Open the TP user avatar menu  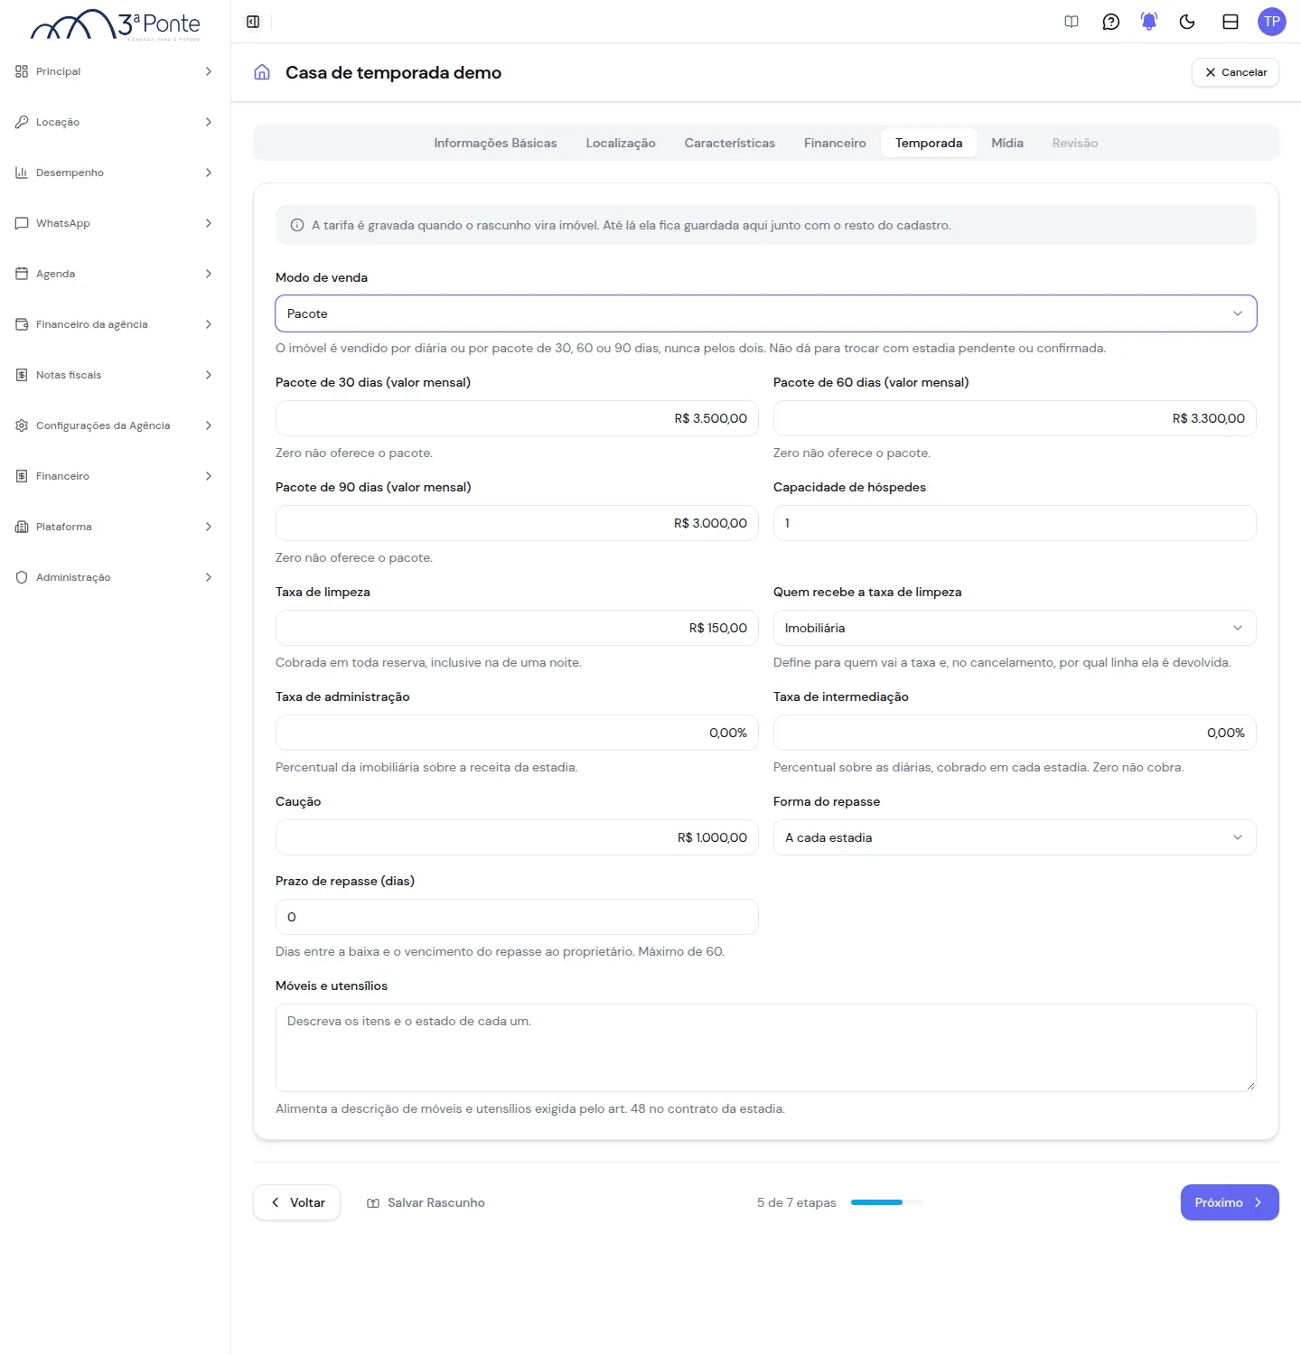[1272, 22]
